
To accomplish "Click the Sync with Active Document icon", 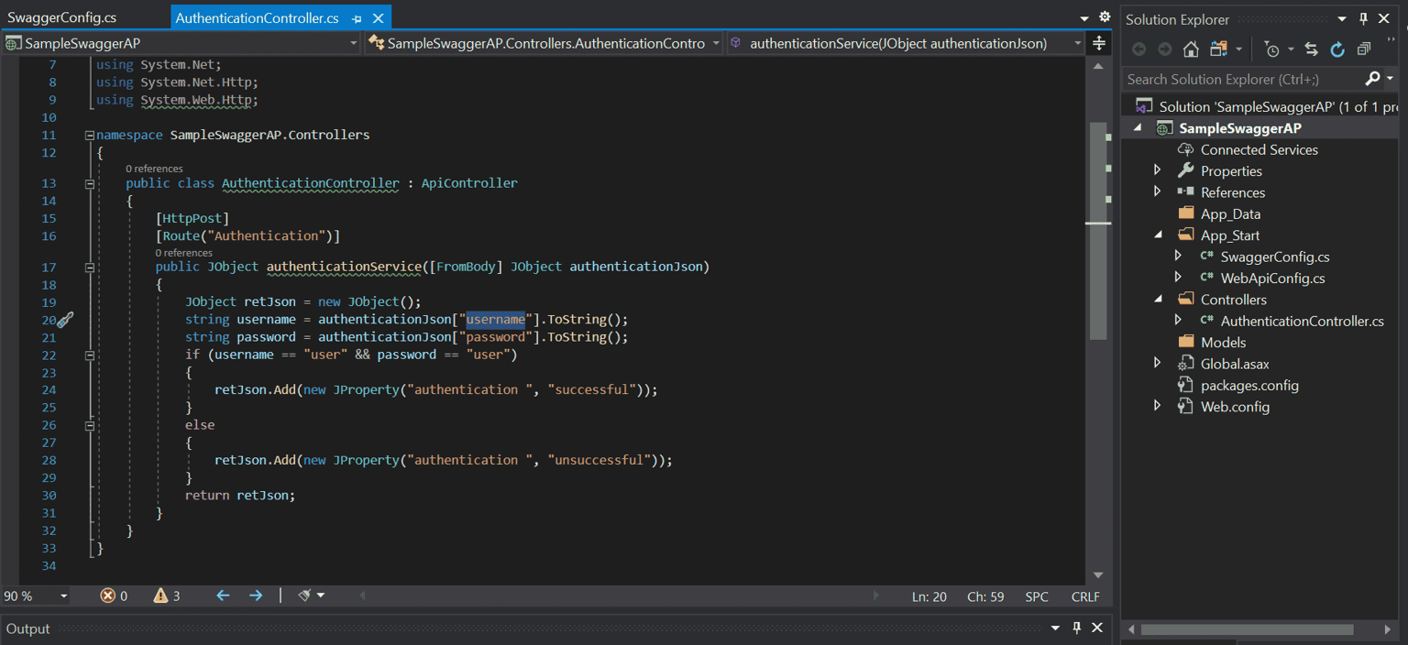I will pos(1311,49).
